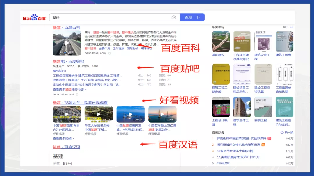Open the 工程项目建设基本知识 book cover
The image size is (314, 176).
[x=242, y=41]
